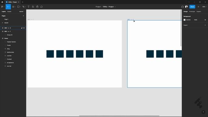Select the Pen tool
The width and height of the screenshot is (208, 117).
(23, 7)
